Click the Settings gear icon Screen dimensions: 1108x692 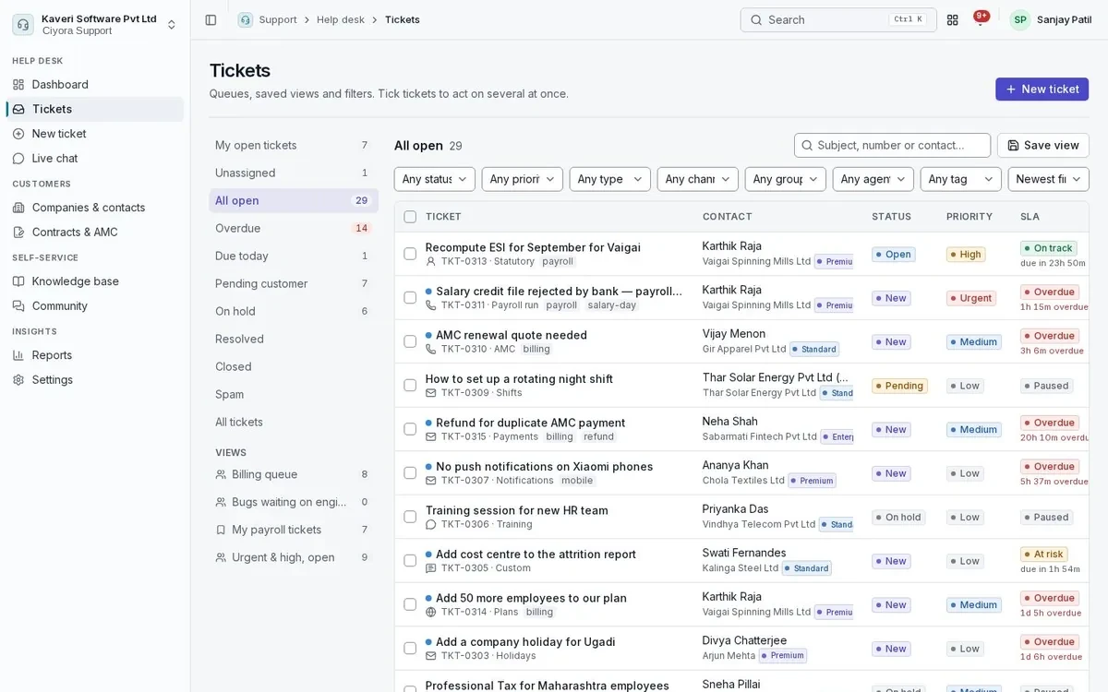(x=18, y=379)
